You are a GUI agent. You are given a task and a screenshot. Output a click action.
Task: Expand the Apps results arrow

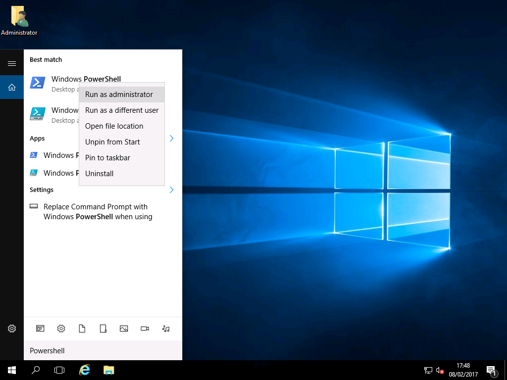pos(172,139)
